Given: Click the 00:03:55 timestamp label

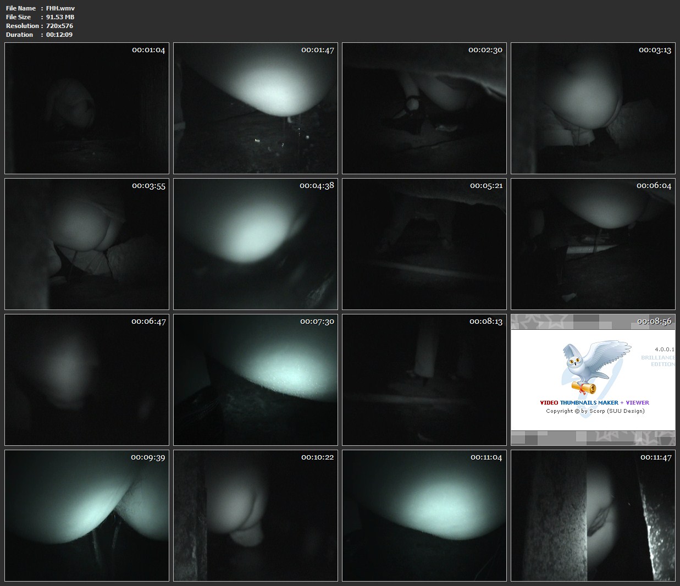Looking at the screenshot, I should (148, 186).
